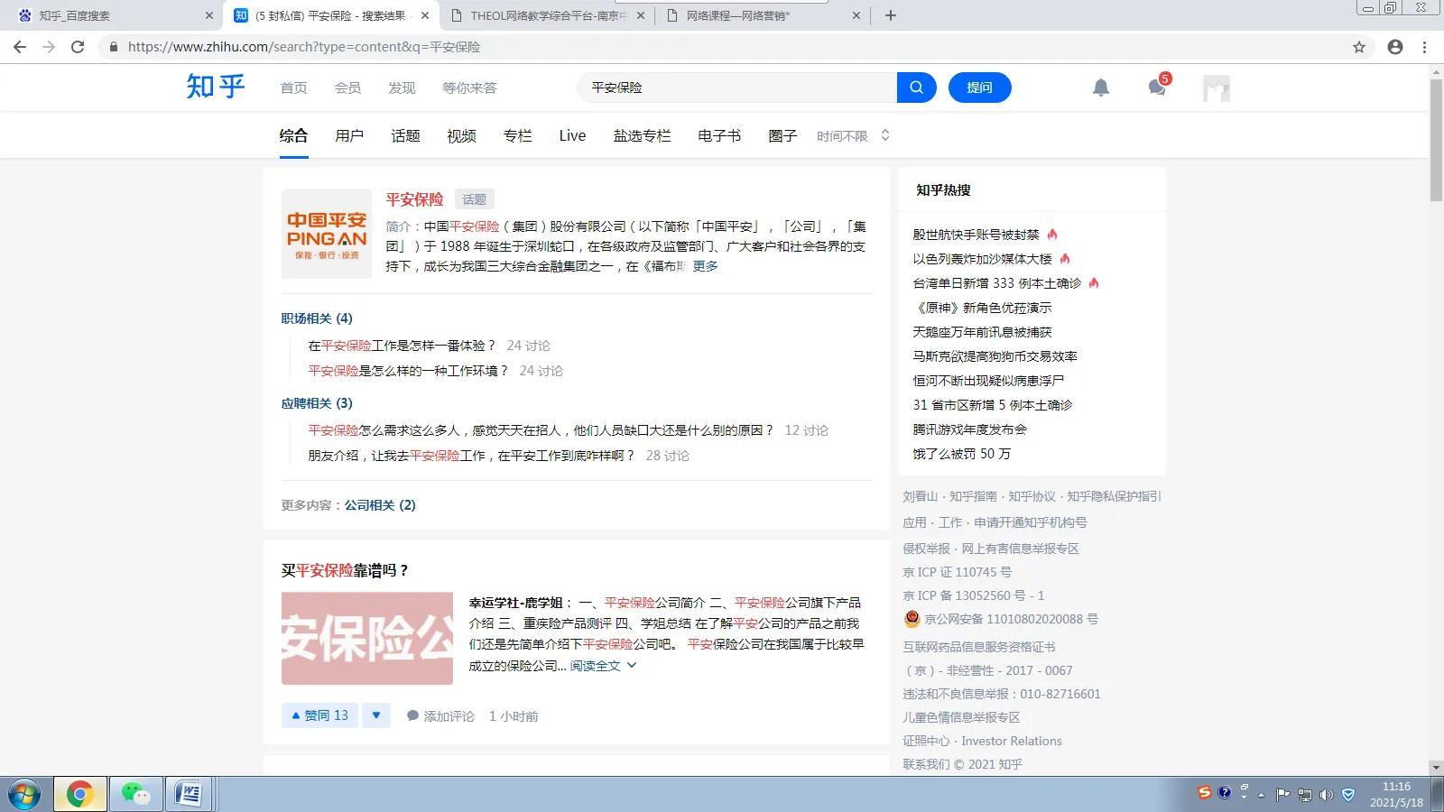
Task: Open a new browser tab
Action: 891,15
